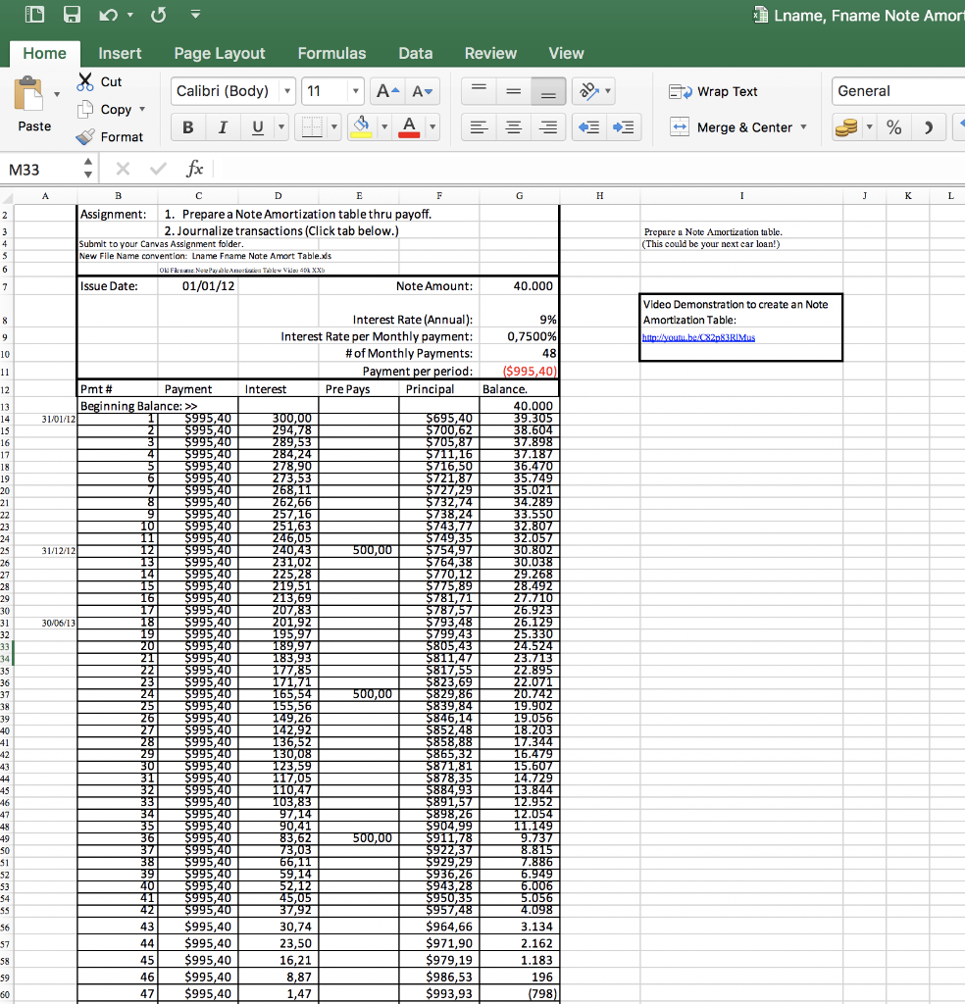Click the fill color paint bucket icon
This screenshot has height=1004, width=965.
click(x=361, y=127)
